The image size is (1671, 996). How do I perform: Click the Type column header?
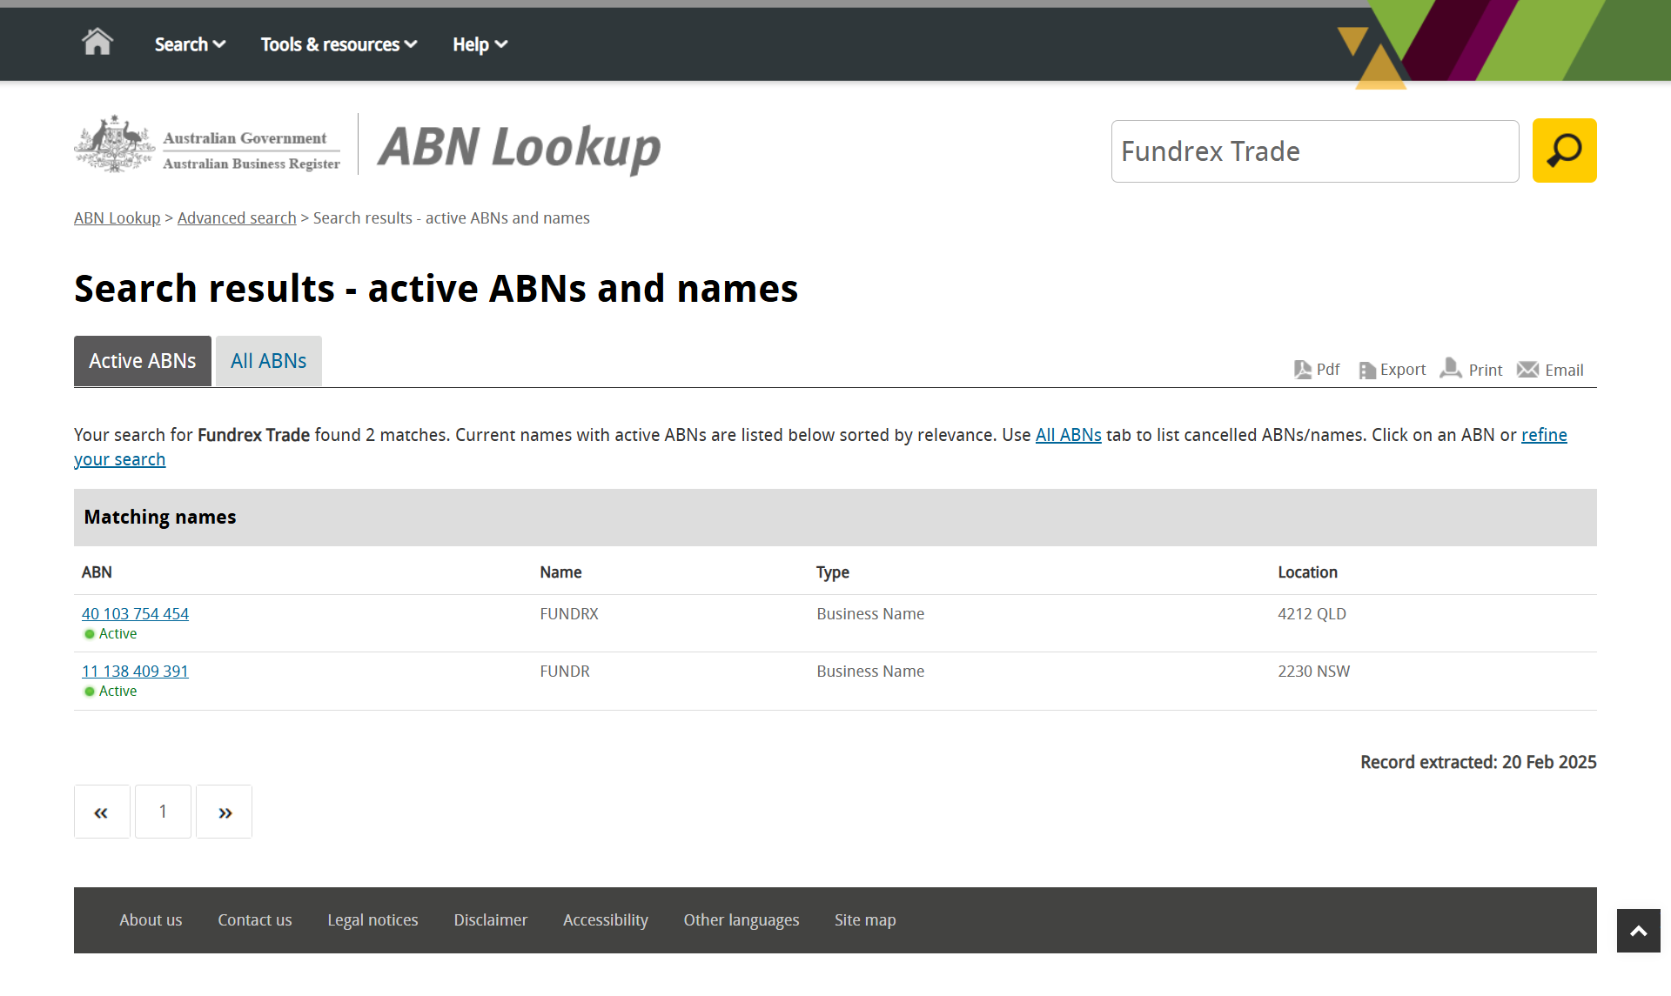(833, 572)
